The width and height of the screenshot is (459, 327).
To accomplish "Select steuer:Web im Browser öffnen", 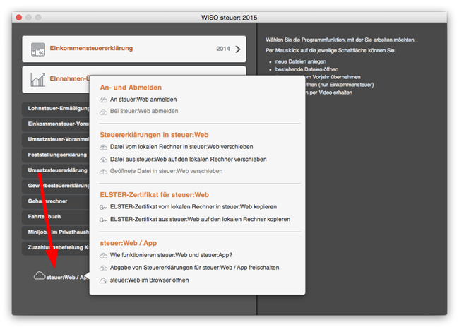I will pyautogui.click(x=149, y=280).
